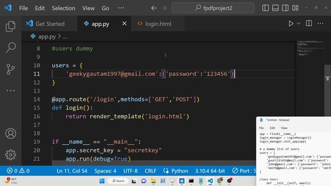This screenshot has width=331, height=186.
Task: Open the Edit menu
Action: pos(40,8)
